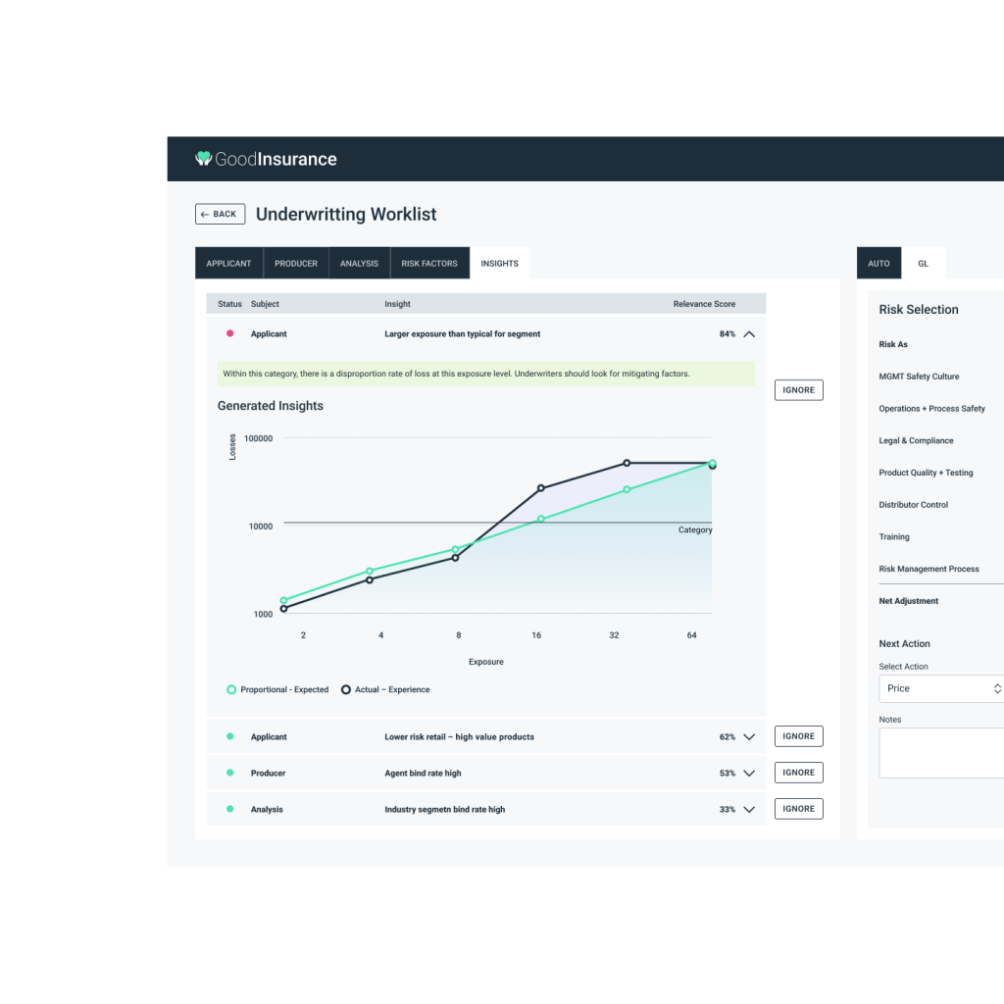Screen dimensions: 1004x1004
Task: Click green status dot on Analysis row
Action: click(230, 809)
